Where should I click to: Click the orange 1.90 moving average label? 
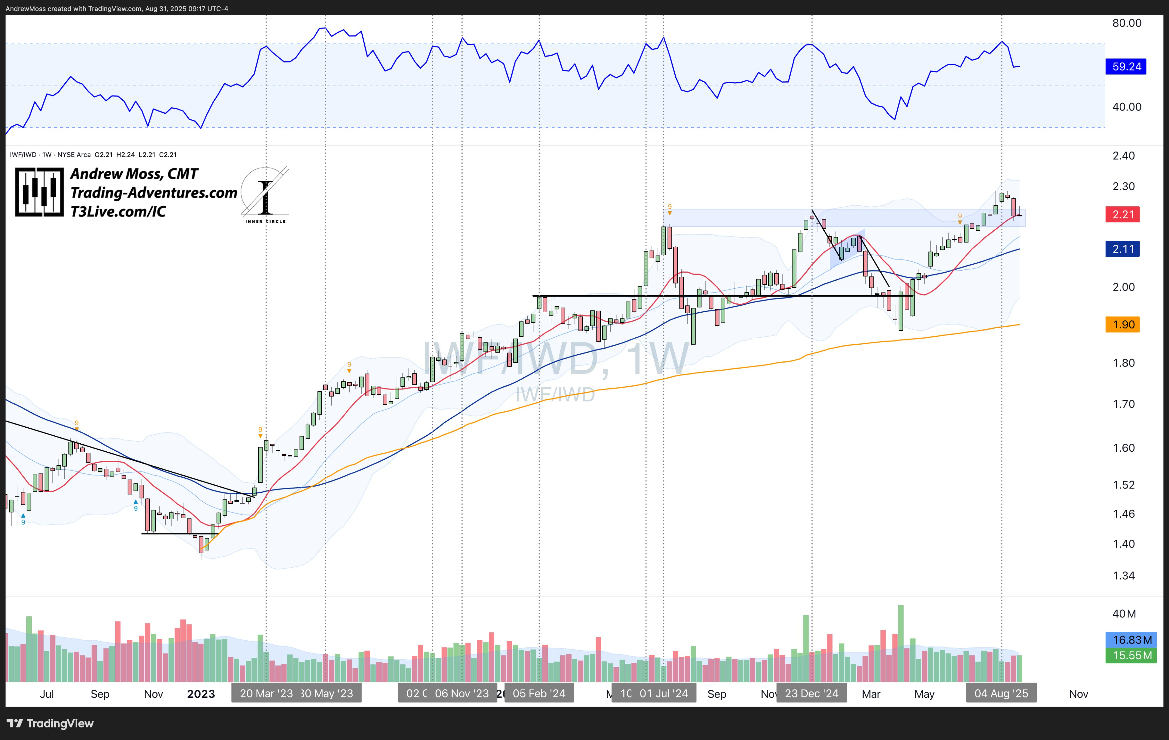point(1122,324)
